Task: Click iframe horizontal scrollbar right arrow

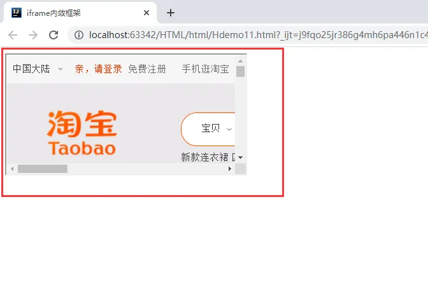Action: 230,169
